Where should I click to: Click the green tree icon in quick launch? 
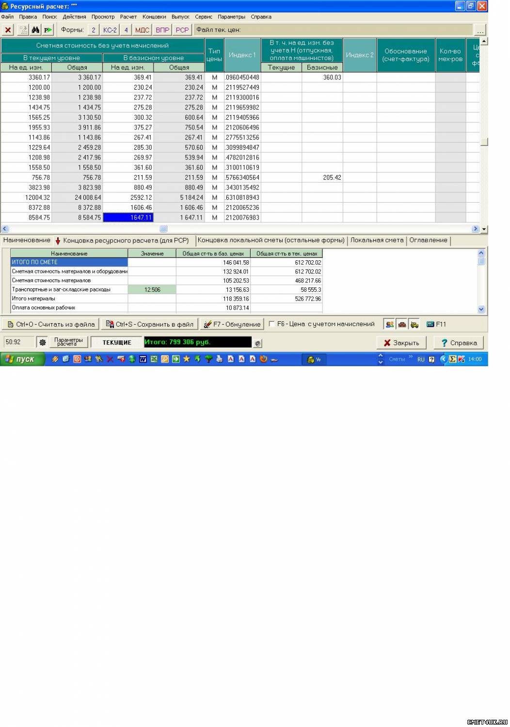point(208,359)
